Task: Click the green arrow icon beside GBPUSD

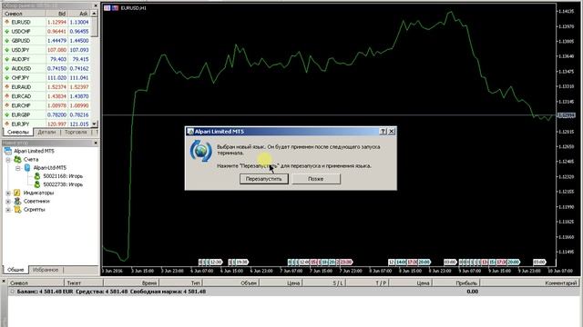Action: pos(6,41)
